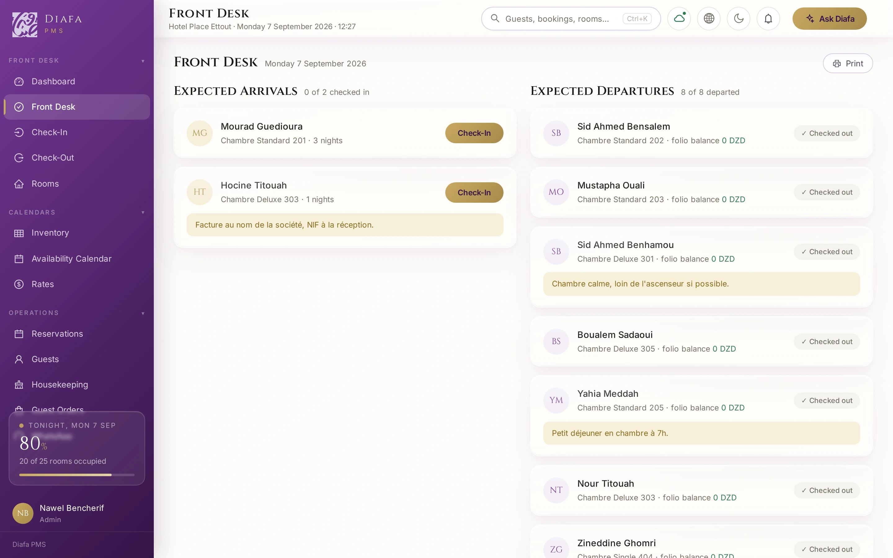
Task: Click the Check-In arrow icon in sidebar
Action: click(19, 132)
